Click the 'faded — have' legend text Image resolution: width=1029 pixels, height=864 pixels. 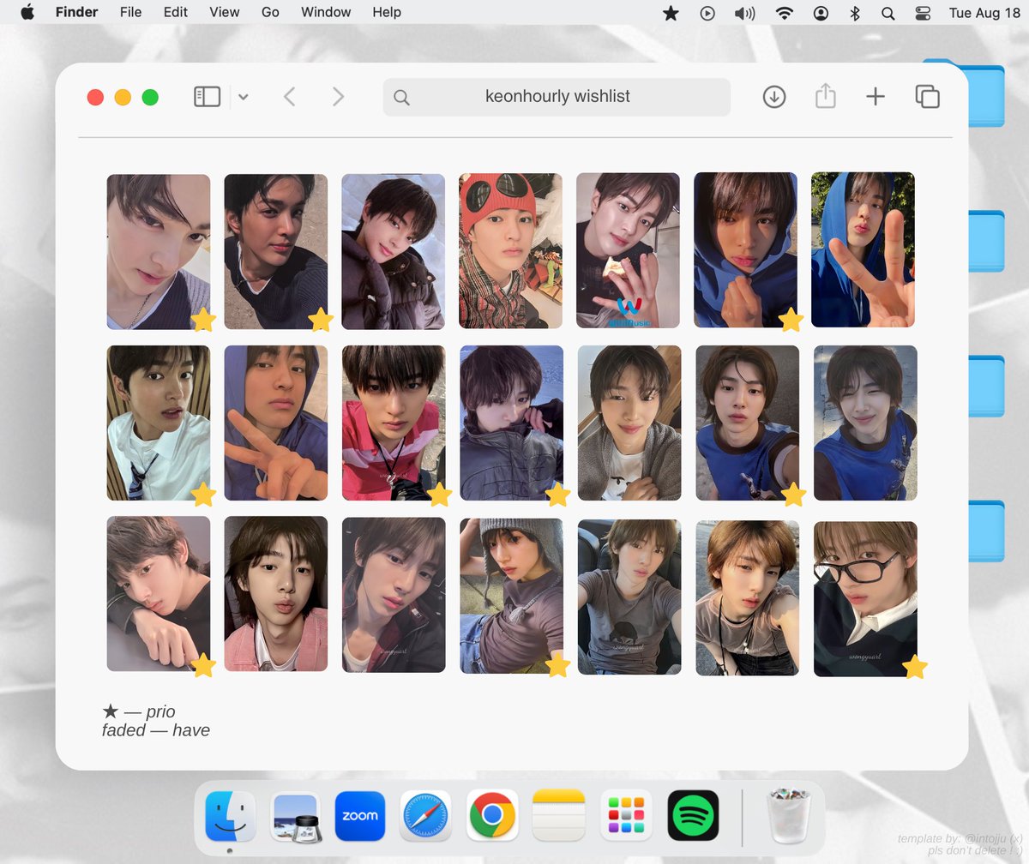click(x=156, y=730)
